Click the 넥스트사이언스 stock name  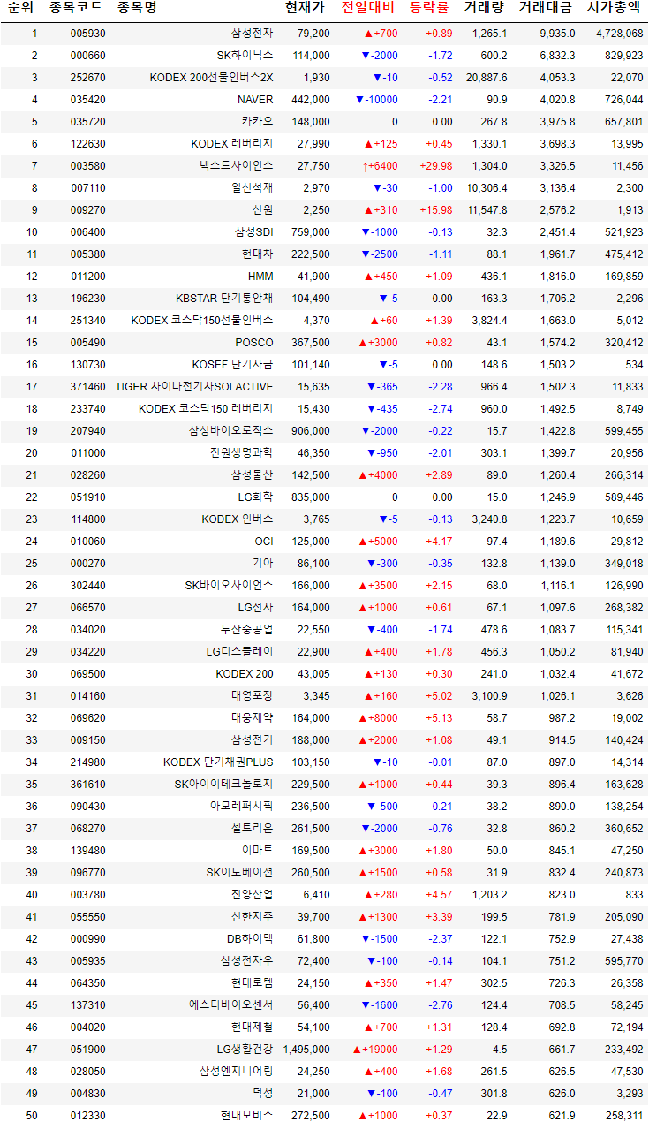237,166
